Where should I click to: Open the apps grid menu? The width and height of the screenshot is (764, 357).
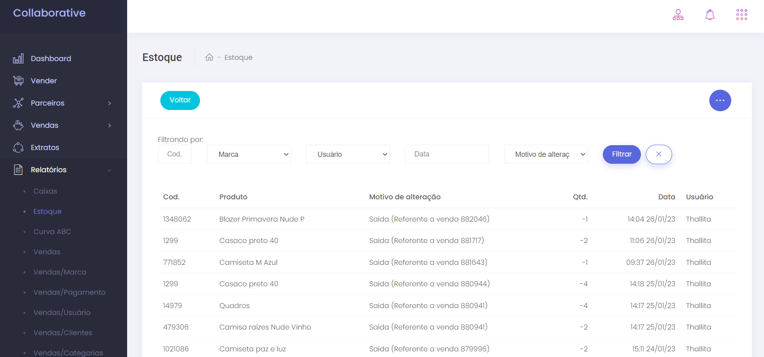pyautogui.click(x=742, y=15)
